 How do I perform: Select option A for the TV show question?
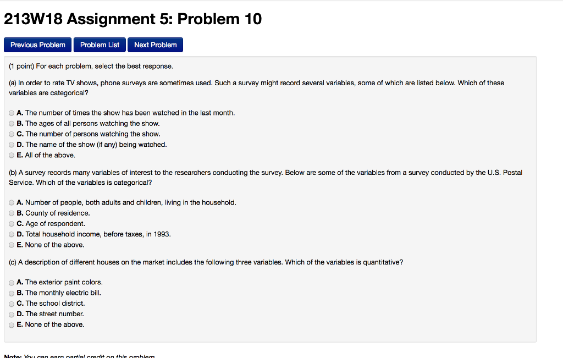pos(11,113)
